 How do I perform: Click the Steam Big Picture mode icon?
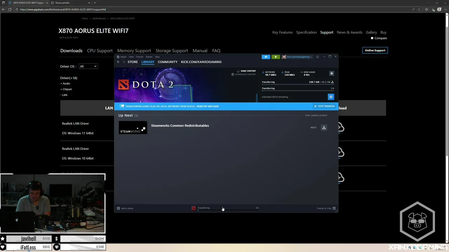click(x=317, y=57)
